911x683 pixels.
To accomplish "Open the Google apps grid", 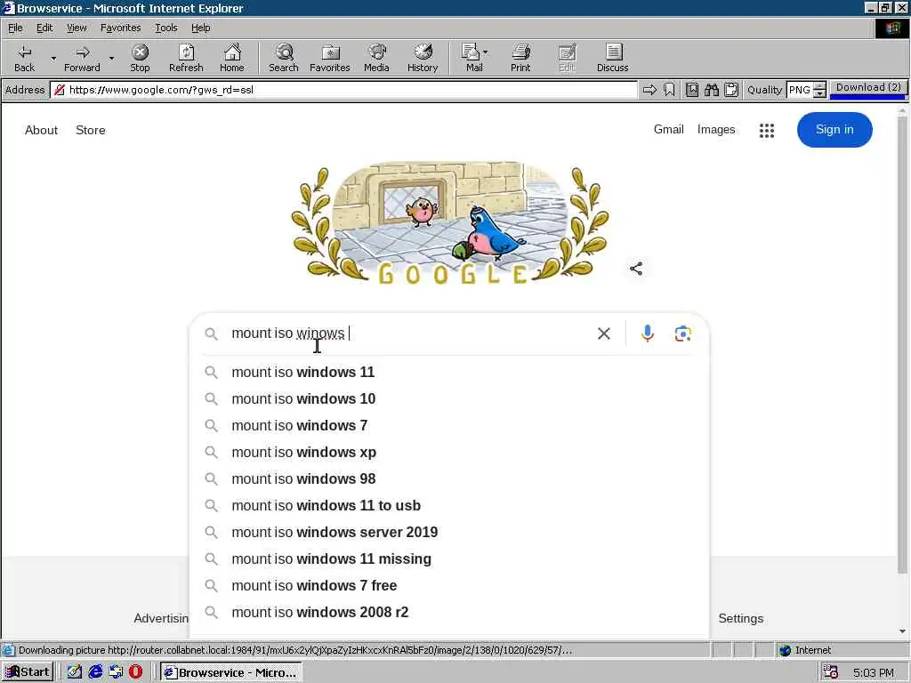I will point(767,130).
